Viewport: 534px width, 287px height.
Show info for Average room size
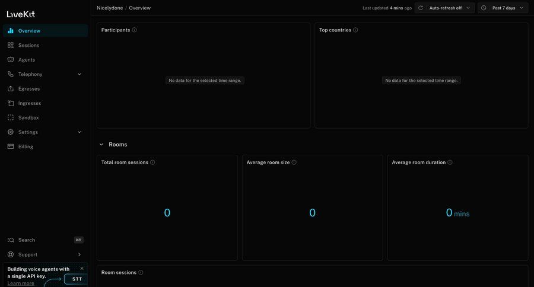(x=294, y=162)
